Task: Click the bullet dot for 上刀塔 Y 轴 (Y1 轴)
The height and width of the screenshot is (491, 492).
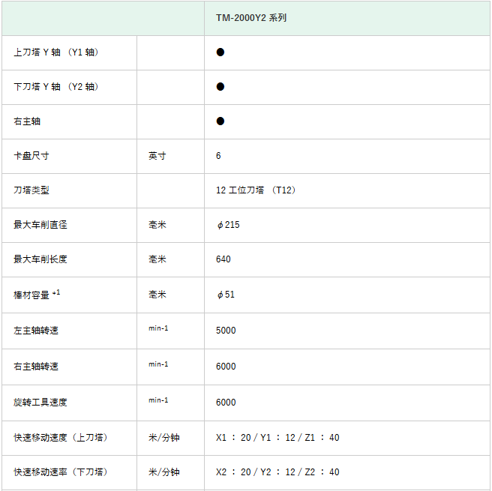Action: tap(220, 52)
